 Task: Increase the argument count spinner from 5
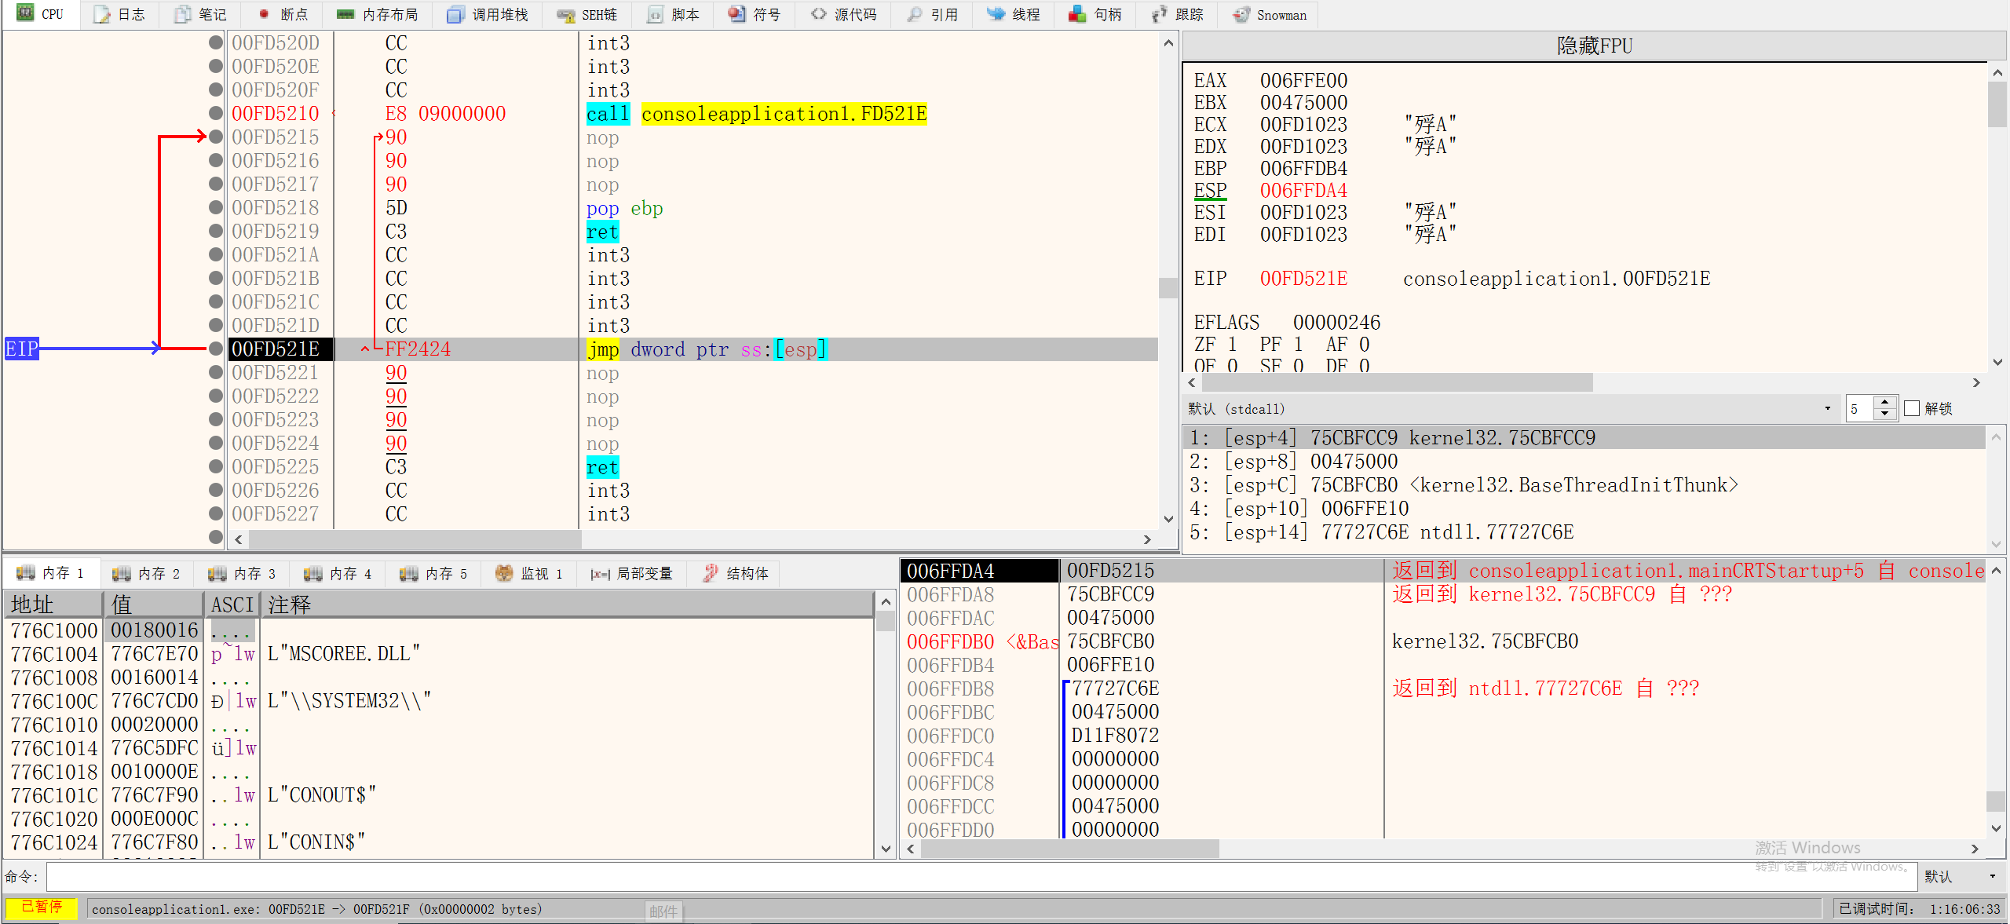point(1885,402)
